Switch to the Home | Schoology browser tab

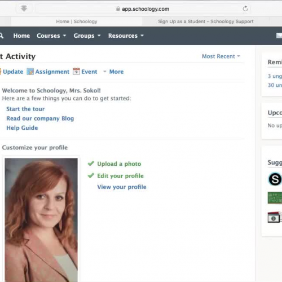[x=77, y=21]
